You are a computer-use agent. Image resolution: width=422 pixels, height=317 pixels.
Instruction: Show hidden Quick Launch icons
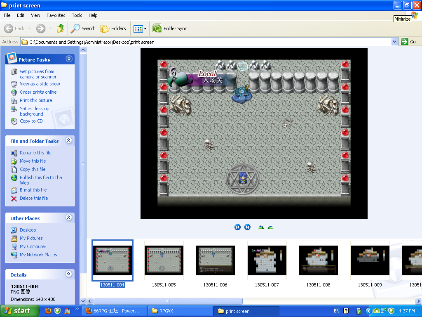(77, 309)
